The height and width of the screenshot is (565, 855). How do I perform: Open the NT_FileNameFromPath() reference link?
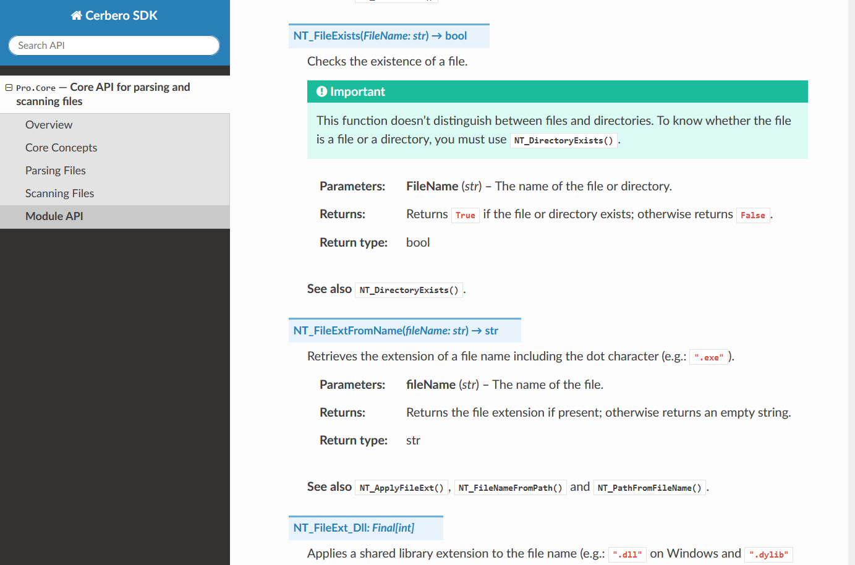click(510, 488)
